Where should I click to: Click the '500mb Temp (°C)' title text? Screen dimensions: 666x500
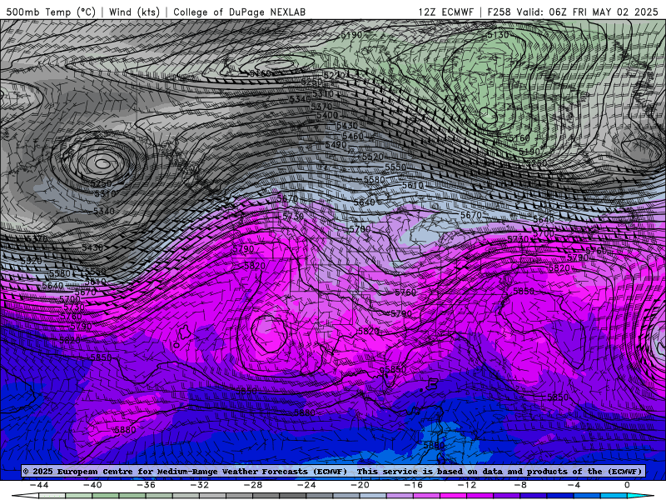pos(51,12)
